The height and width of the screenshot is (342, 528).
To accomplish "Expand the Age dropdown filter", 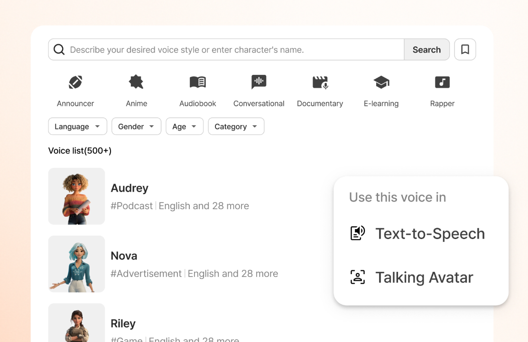I will pyautogui.click(x=185, y=127).
